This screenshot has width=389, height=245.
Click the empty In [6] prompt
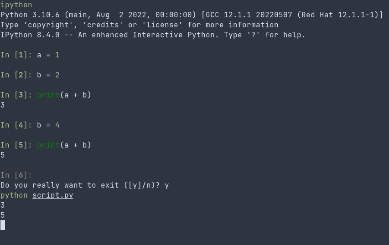click(16, 175)
